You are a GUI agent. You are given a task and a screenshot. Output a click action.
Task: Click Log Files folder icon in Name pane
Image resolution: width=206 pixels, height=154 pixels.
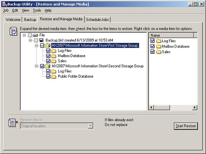pos(159,41)
